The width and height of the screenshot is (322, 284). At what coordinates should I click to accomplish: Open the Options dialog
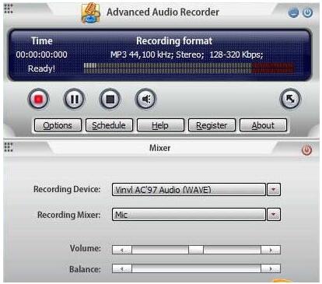tap(58, 125)
